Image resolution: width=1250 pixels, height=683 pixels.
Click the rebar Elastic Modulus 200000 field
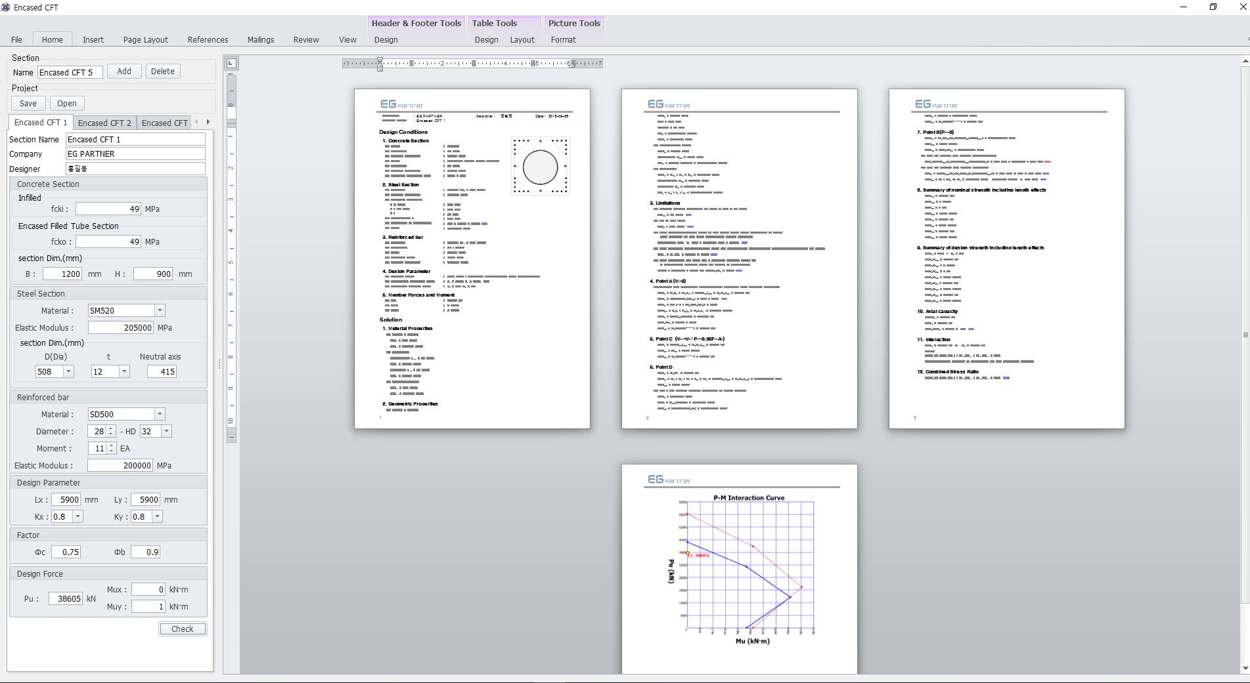point(120,465)
